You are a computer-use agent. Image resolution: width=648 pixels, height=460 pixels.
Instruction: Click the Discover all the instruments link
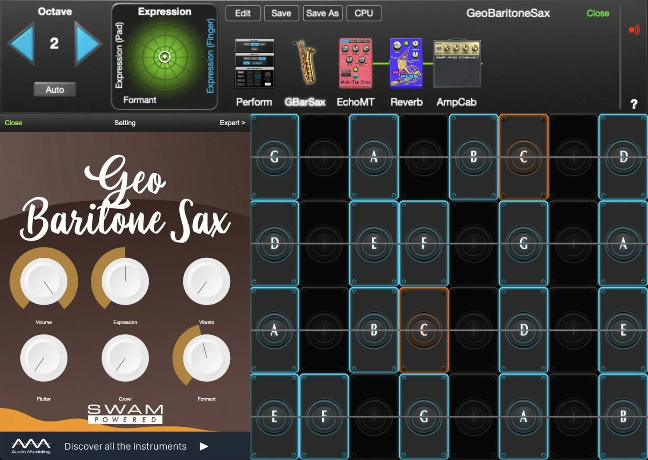(x=126, y=447)
